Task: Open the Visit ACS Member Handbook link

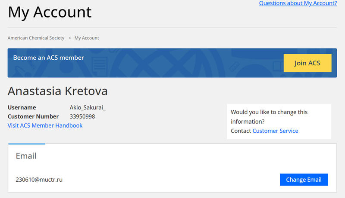Action: tap(45, 125)
